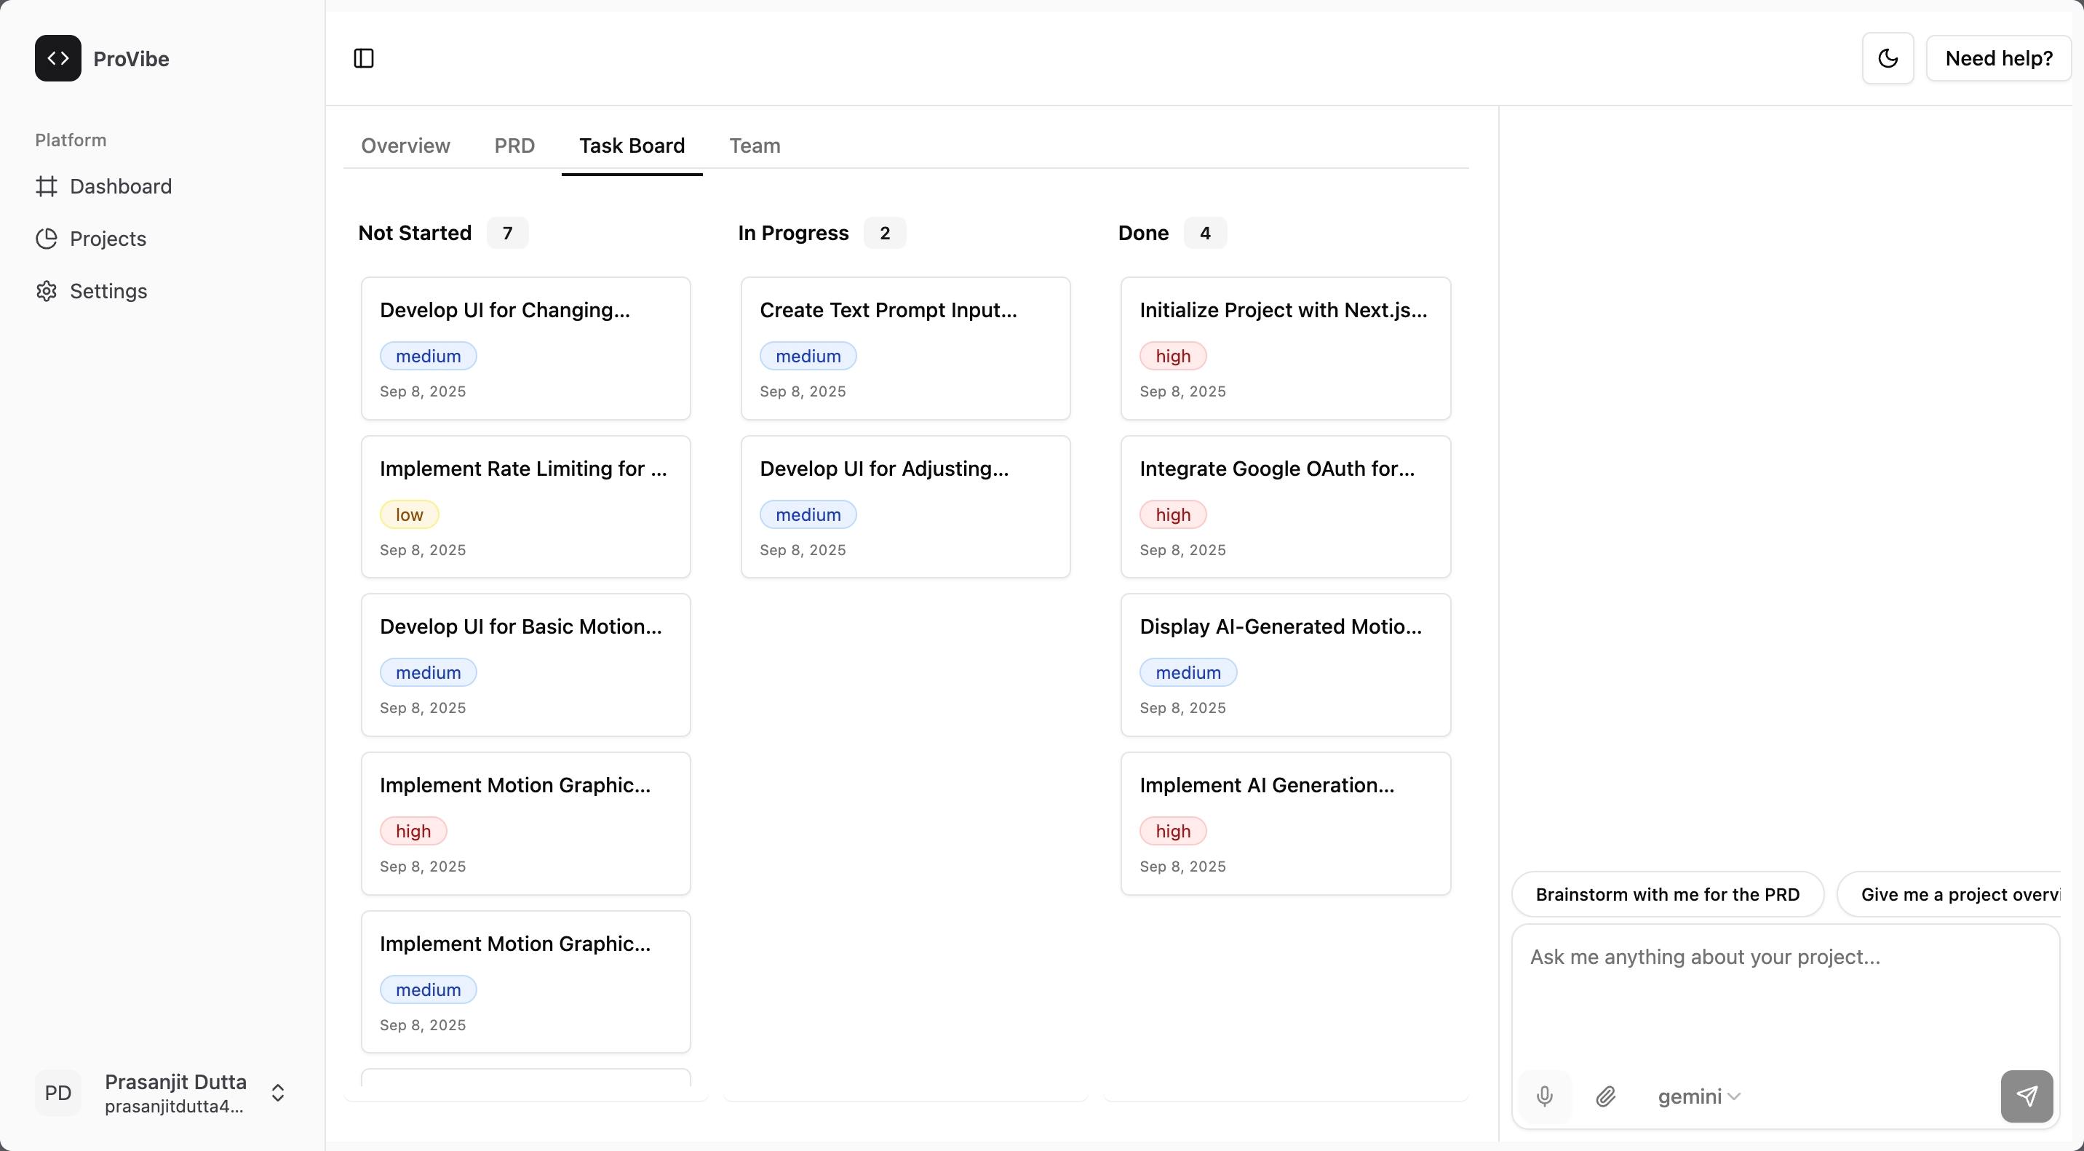Screen dimensions: 2084x1151
Task: Click the Dashboard frame icon
Action: click(47, 186)
